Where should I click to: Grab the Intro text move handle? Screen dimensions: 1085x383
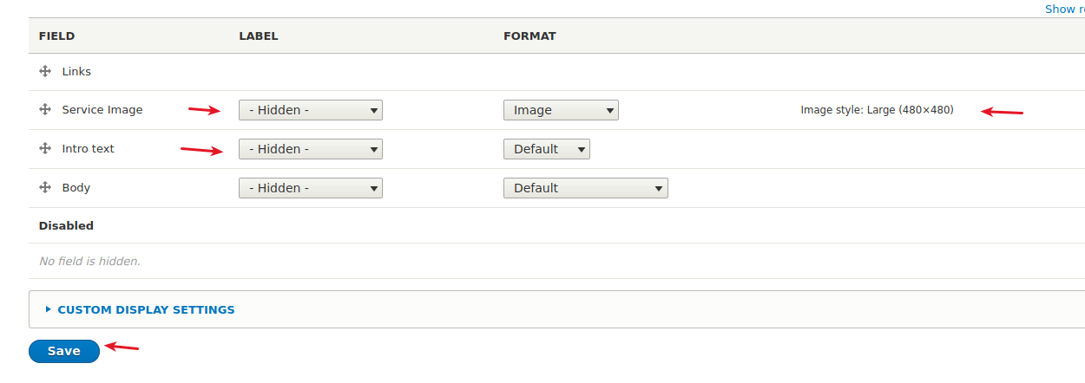(x=45, y=149)
